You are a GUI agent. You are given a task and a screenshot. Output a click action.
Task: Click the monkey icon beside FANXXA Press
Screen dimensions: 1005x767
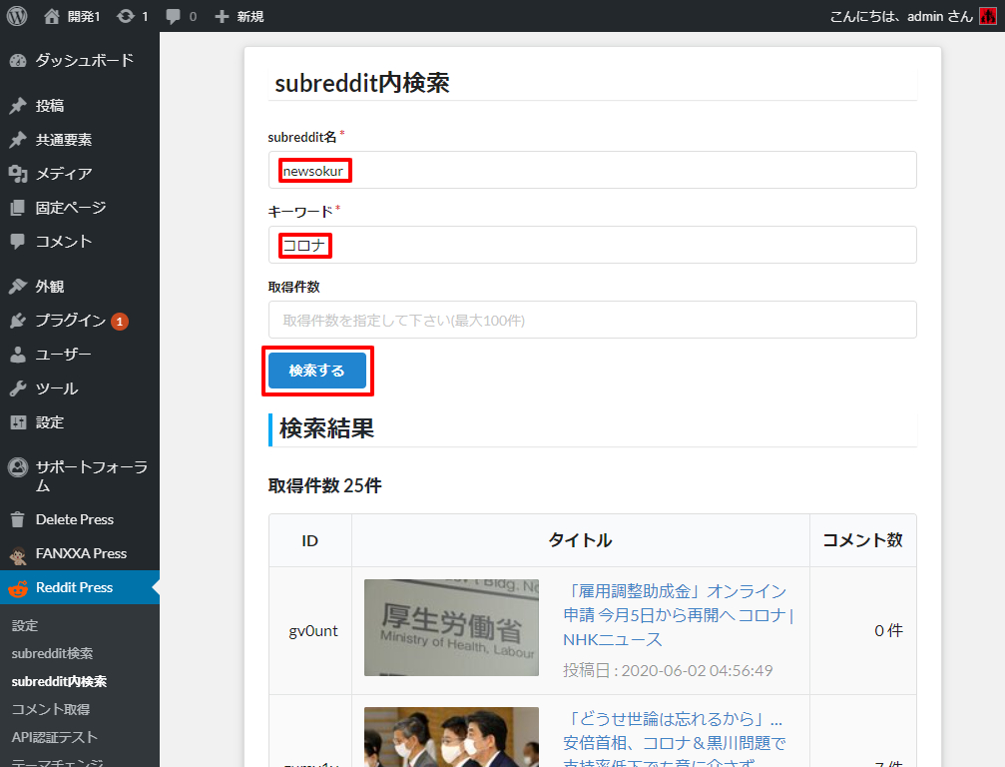pos(18,555)
